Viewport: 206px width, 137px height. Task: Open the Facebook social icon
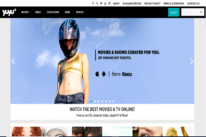click(93, 3)
